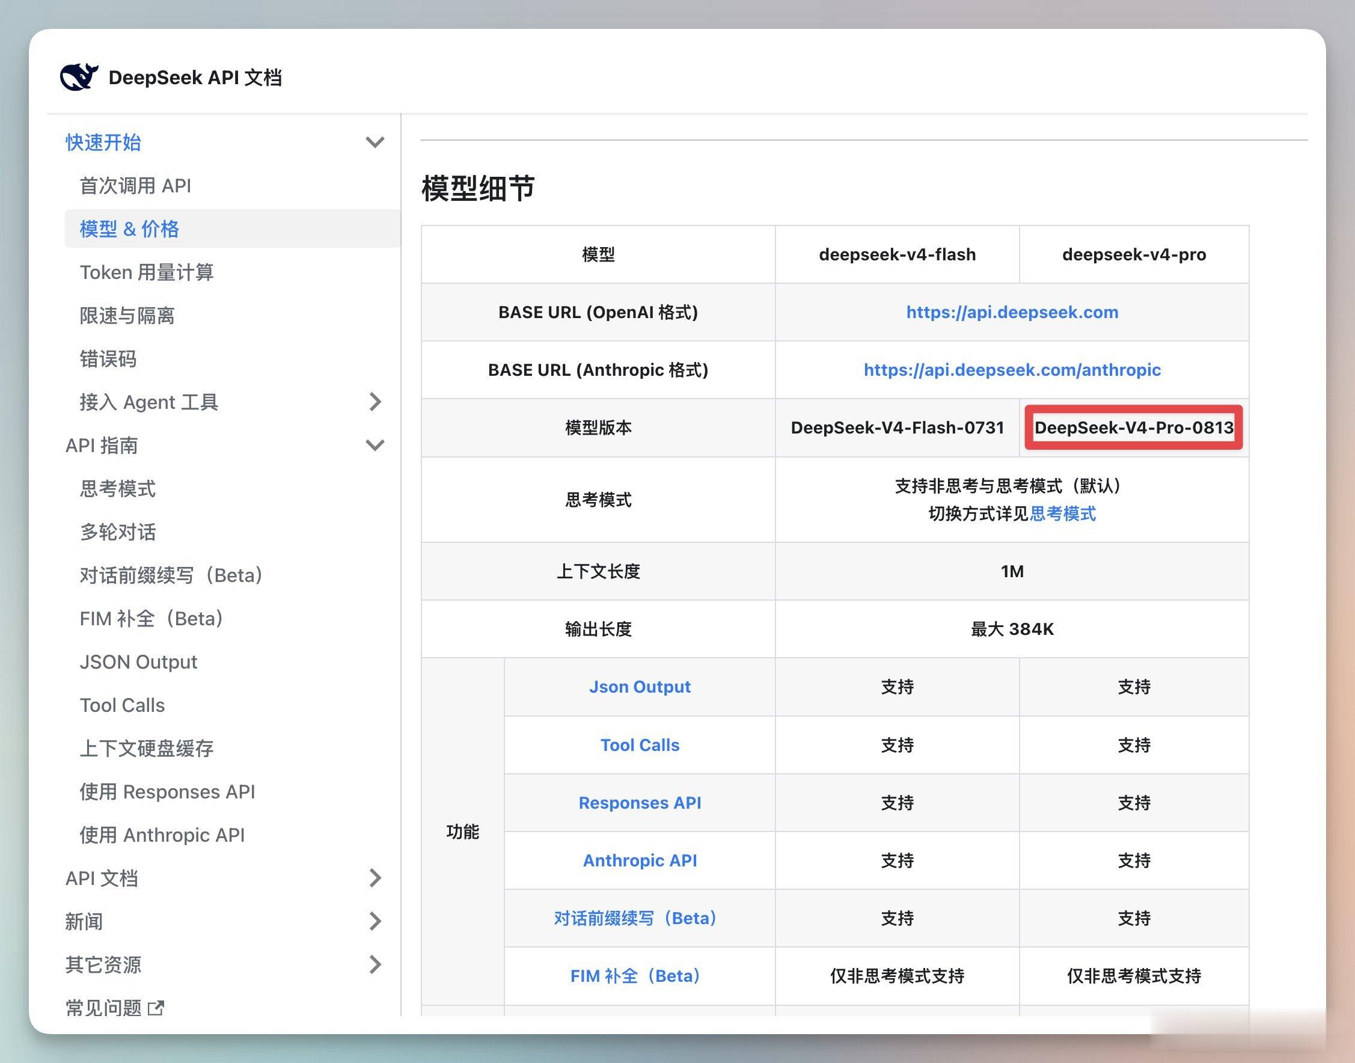Image resolution: width=1355 pixels, height=1063 pixels.
Task: Open 快速开始 in the sidebar
Action: (x=103, y=142)
